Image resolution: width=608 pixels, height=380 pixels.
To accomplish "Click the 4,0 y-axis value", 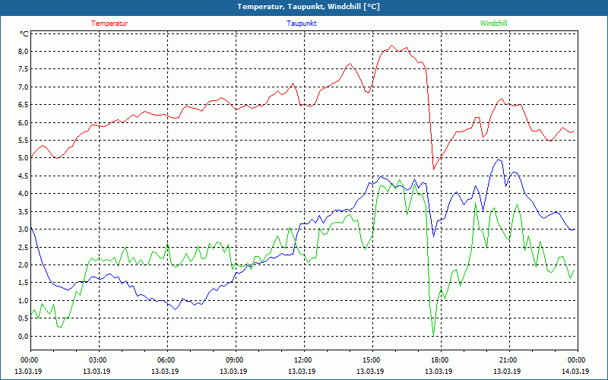I will tap(24, 194).
